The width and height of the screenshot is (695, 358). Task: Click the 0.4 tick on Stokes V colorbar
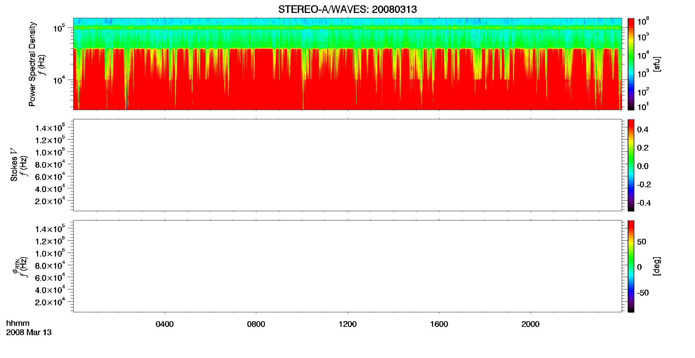click(x=643, y=130)
